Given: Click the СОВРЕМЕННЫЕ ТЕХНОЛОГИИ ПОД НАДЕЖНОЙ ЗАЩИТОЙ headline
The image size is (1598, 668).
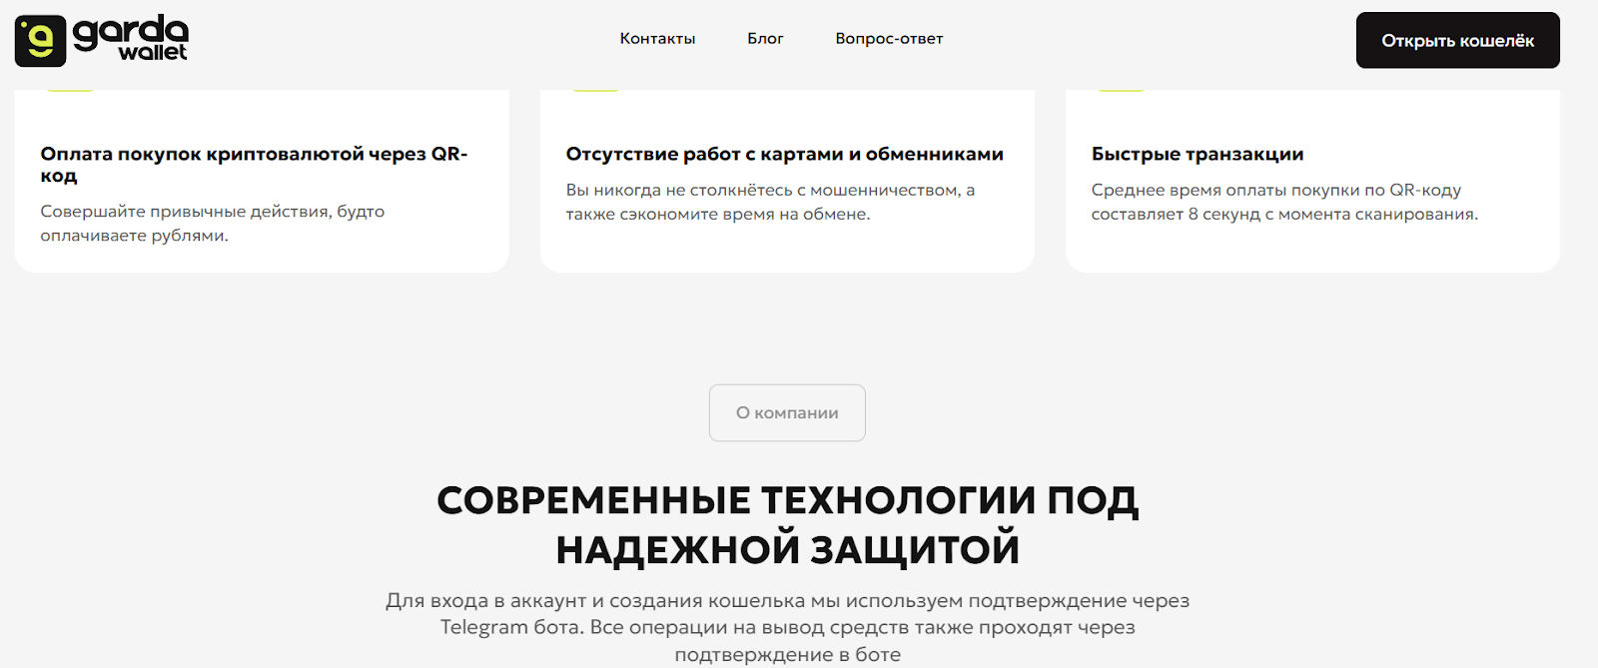Looking at the screenshot, I should (788, 525).
